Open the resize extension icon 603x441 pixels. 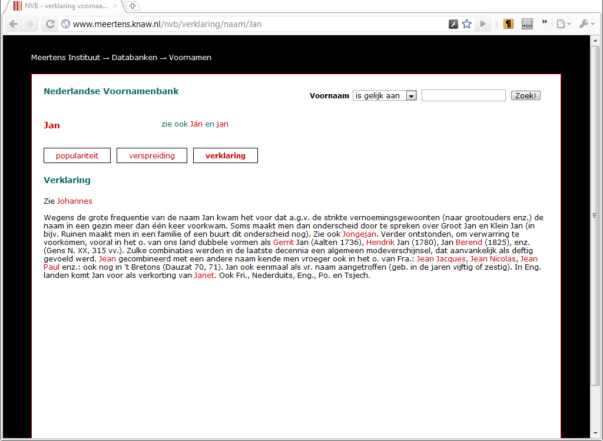tap(526, 24)
